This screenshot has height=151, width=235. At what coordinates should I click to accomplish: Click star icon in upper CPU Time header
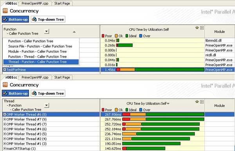(197, 28)
